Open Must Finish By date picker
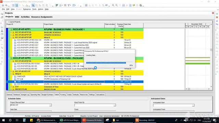Image resolution: width=219 pixels, height=123 pixels. pyautogui.click(x=115, y=105)
